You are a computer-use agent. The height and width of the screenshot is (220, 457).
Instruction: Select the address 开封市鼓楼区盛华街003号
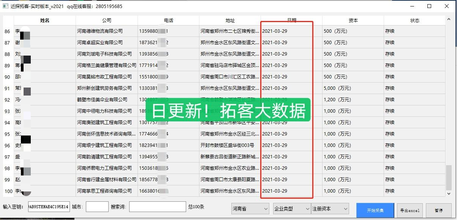click(x=230, y=145)
